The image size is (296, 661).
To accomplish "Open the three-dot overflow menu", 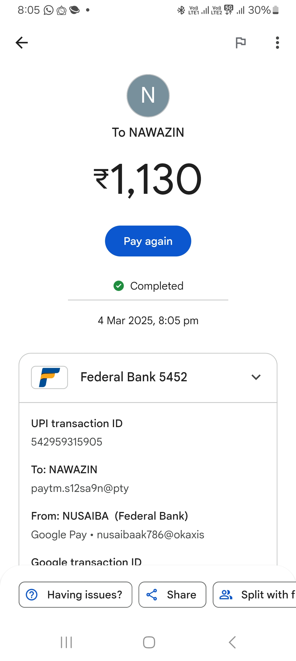I will click(x=277, y=43).
